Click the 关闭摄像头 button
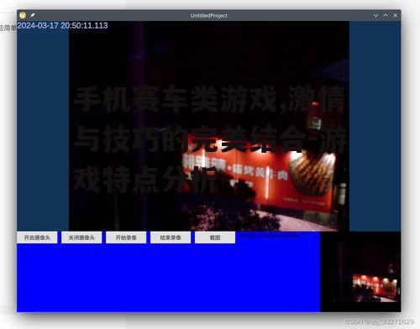 [x=81, y=238]
